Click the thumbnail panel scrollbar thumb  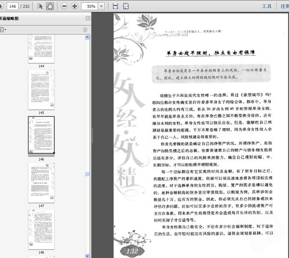[x=87, y=174]
